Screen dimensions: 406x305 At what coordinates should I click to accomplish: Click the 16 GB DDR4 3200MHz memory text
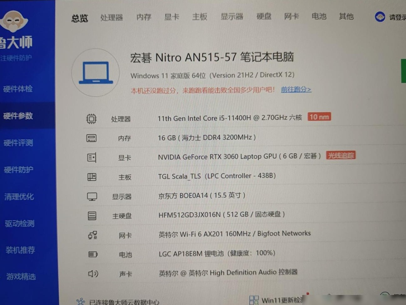pos(207,137)
